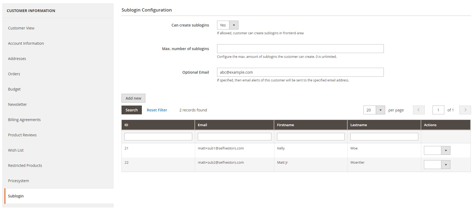Image resolution: width=474 pixels, height=210 pixels.
Task: Open Actions dropdown for Kelly Woe row
Action: (x=437, y=151)
